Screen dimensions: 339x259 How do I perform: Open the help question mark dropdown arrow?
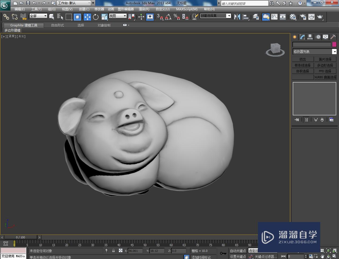tap(305, 3)
